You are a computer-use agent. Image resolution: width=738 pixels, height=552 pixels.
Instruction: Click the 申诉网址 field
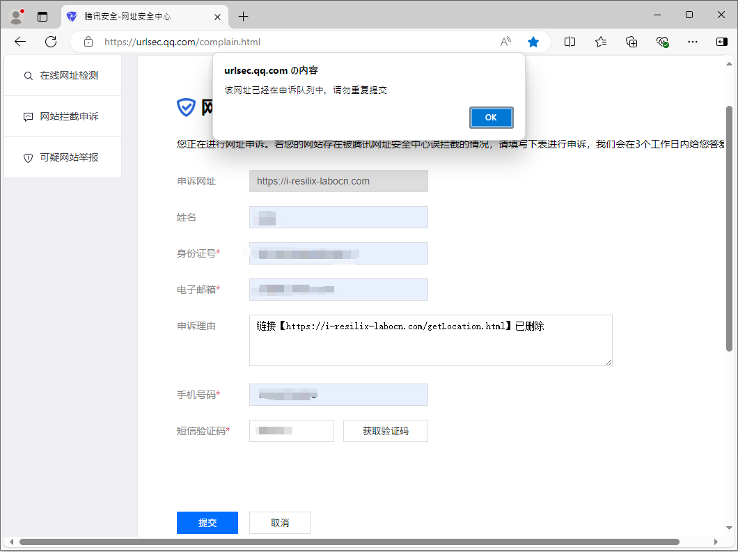pos(338,181)
